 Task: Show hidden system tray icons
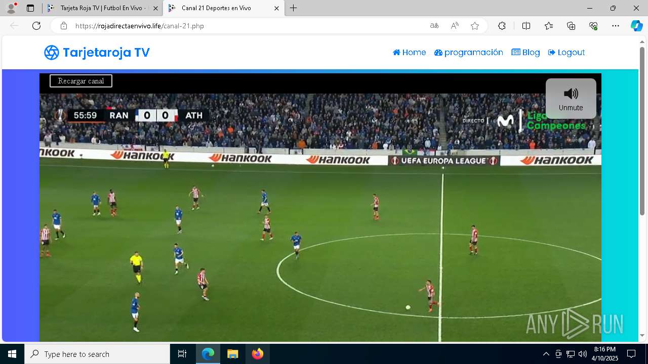pos(546,354)
